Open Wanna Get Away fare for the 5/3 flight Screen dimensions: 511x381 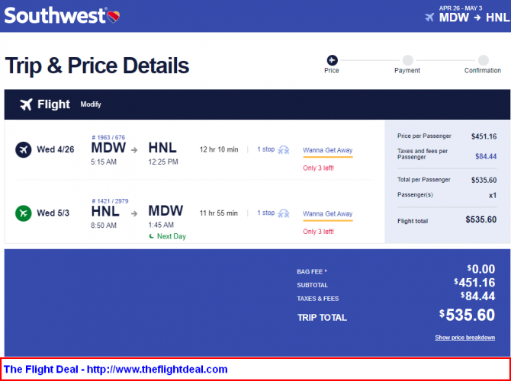pos(327,214)
